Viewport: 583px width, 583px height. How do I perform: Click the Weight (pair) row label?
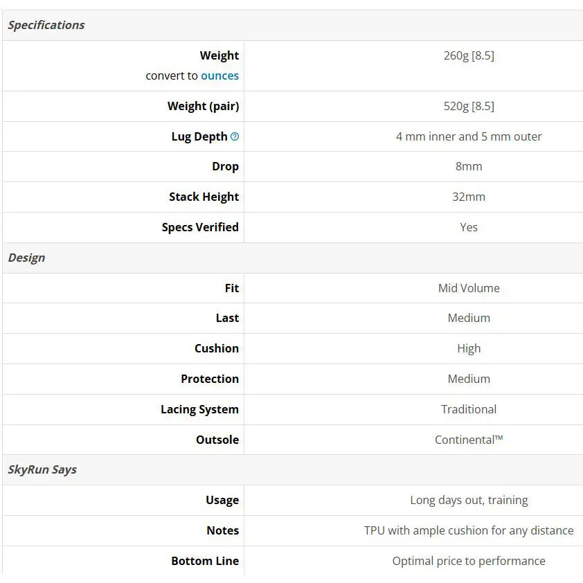(203, 106)
